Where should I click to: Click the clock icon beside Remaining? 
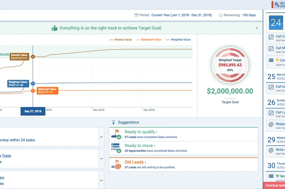221,15
